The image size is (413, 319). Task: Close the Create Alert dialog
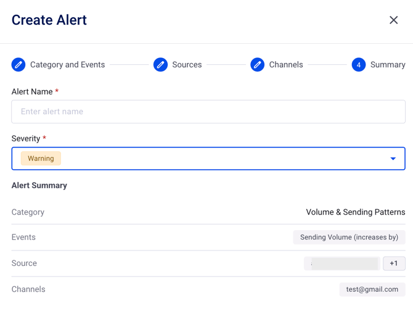tap(394, 20)
